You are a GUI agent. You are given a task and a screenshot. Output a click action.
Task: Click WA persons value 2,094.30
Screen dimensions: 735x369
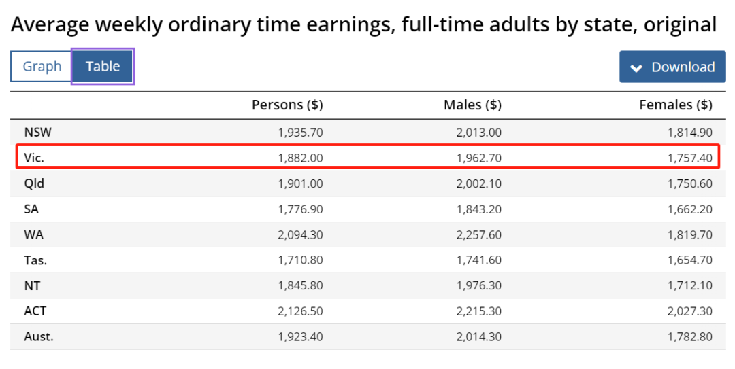pos(300,234)
